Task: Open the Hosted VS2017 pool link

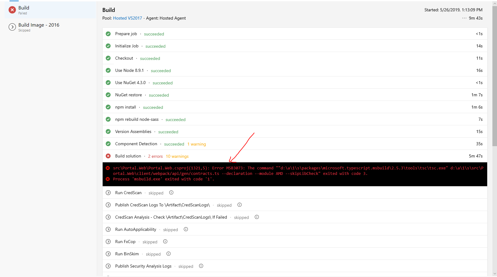Action: pyautogui.click(x=127, y=18)
